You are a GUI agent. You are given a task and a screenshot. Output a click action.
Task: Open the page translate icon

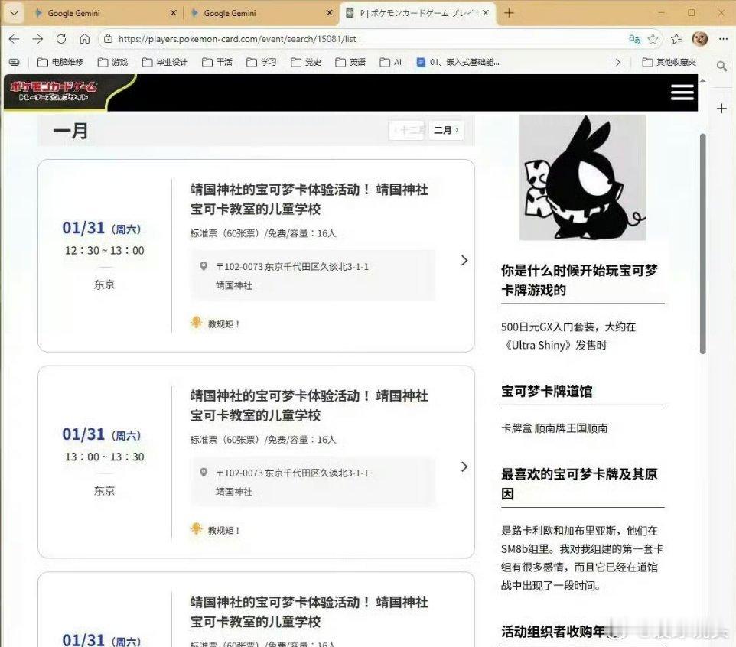(634, 39)
